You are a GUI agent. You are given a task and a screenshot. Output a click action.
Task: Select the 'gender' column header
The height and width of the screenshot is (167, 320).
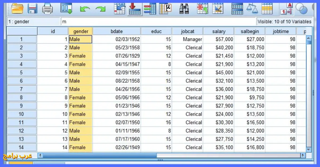click(x=81, y=31)
